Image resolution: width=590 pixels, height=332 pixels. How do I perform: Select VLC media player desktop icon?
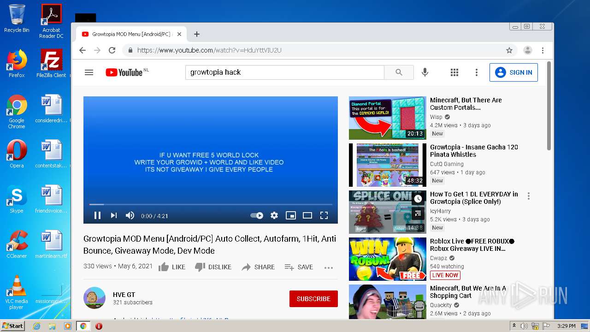tap(17, 292)
